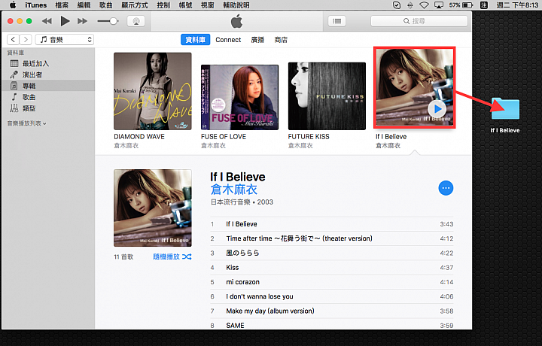
Task: Open the Up Next list button
Action: (x=337, y=21)
